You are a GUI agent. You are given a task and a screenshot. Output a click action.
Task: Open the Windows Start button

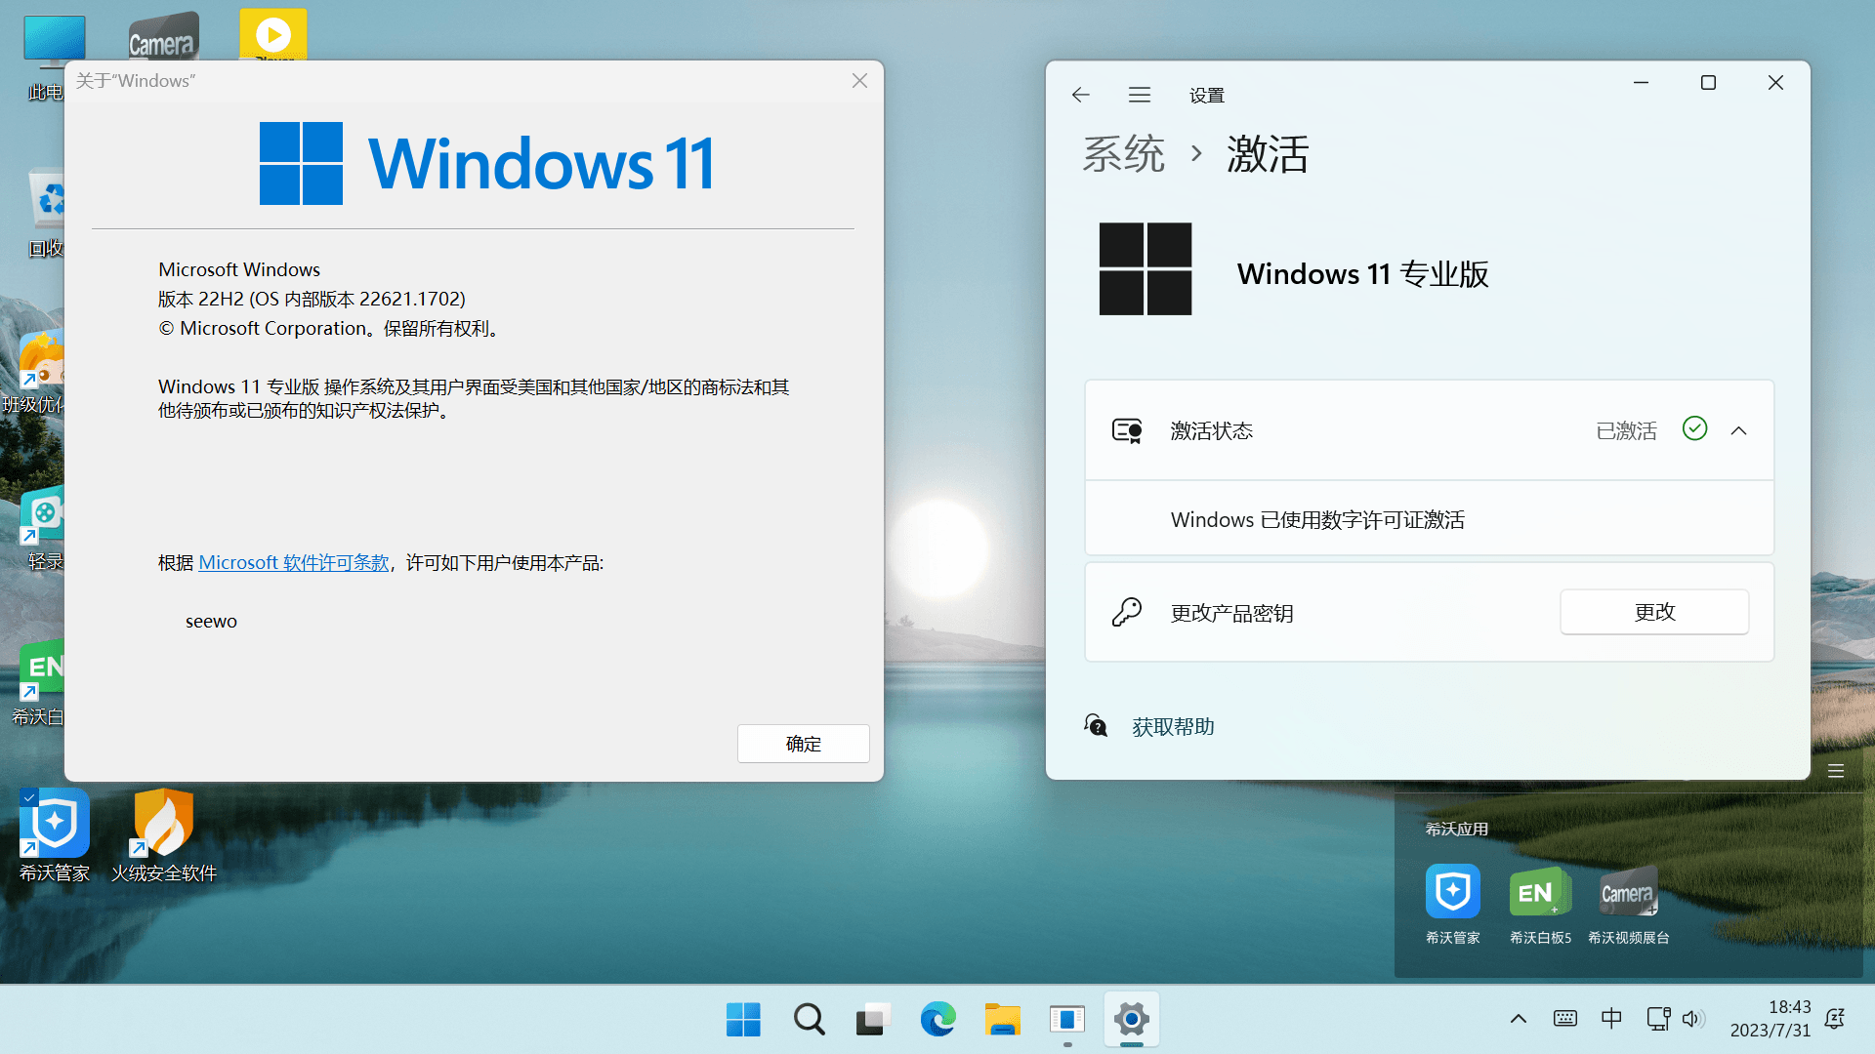point(743,1020)
